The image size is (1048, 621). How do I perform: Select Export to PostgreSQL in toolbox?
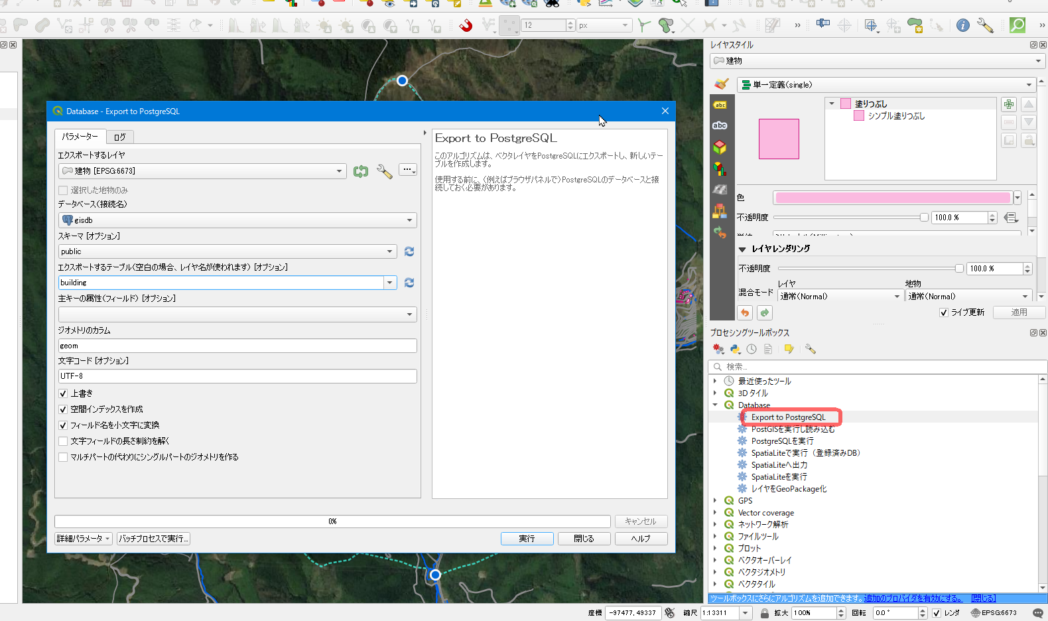coord(788,417)
